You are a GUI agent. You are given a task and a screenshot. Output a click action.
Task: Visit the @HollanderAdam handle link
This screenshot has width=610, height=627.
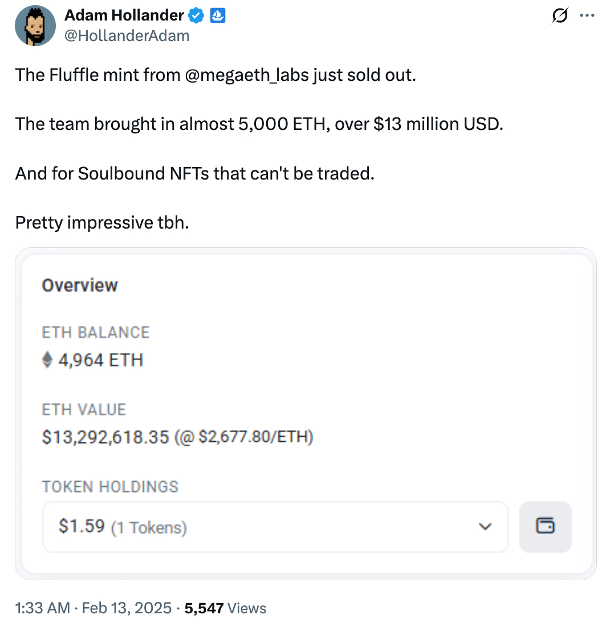127,36
